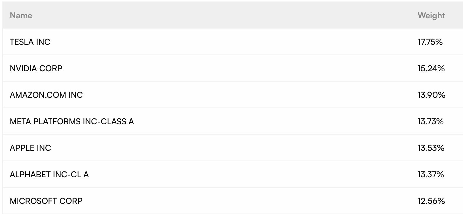The height and width of the screenshot is (215, 463).
Task: Click Tesla's 17.75% weight value
Action: [430, 42]
